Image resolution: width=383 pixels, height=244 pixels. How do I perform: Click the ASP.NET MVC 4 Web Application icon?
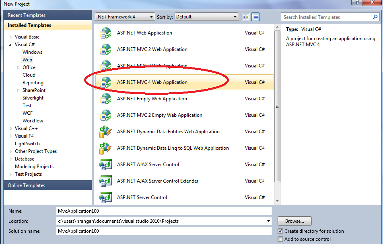(105, 82)
